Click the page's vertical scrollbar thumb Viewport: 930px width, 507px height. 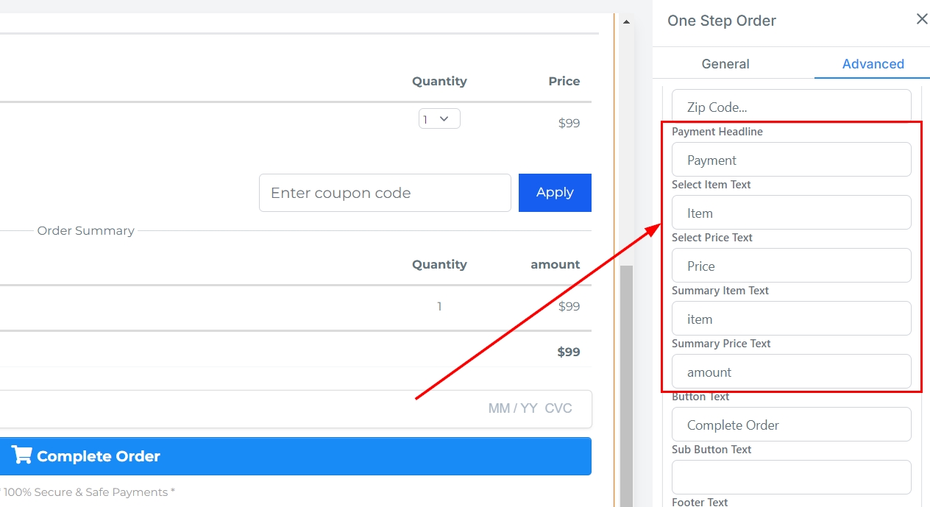click(626, 383)
